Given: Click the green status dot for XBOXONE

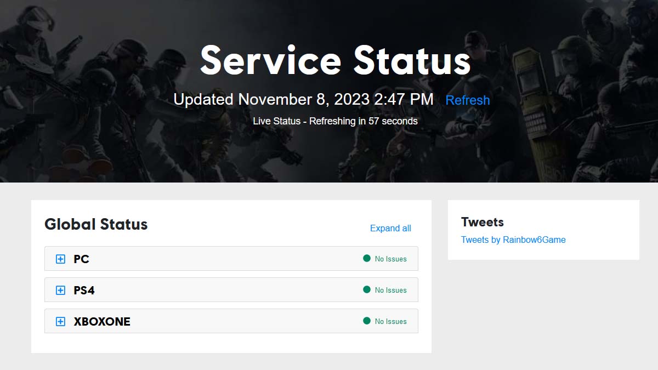Looking at the screenshot, I should point(367,321).
